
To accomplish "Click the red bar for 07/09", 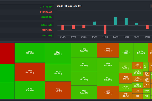I will (x=63, y=27).
